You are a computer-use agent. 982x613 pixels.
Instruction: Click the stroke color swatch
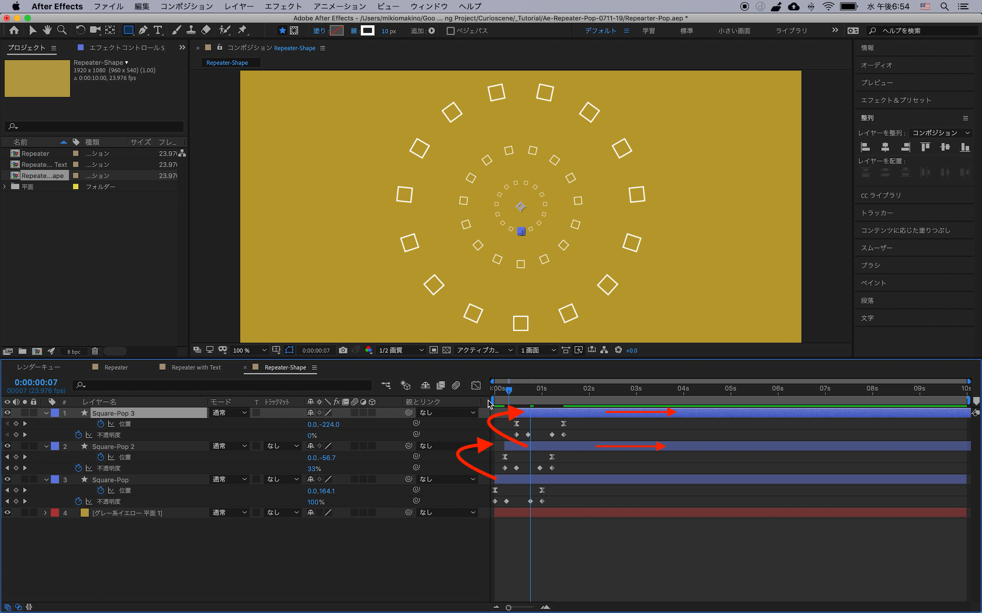point(367,31)
